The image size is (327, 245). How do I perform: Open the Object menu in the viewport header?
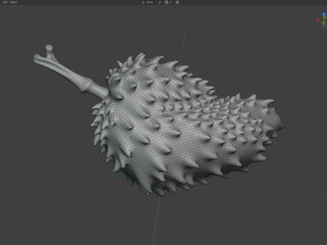point(14,2)
